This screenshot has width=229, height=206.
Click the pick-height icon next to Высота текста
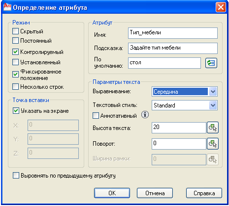pos(213,128)
